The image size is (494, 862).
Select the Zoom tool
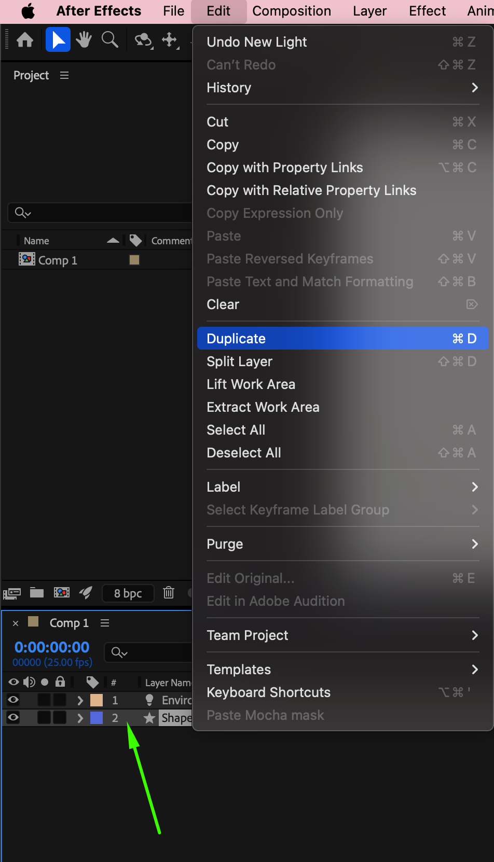pyautogui.click(x=109, y=40)
